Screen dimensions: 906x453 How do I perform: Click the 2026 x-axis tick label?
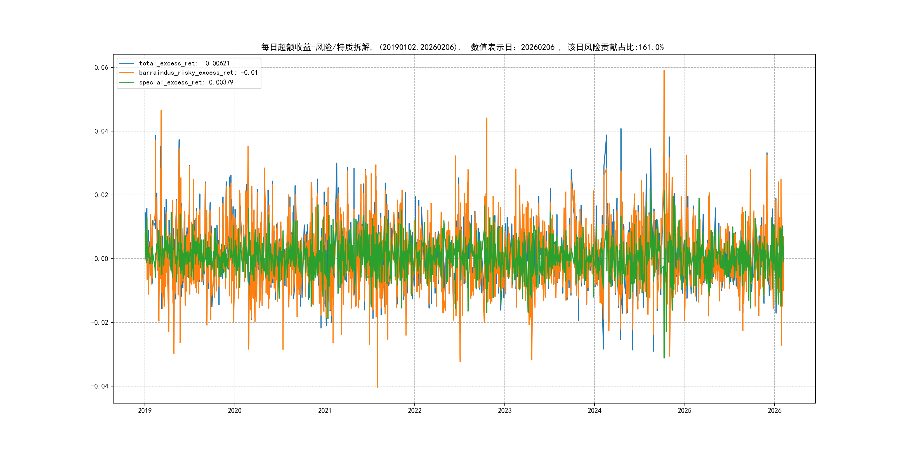point(775,410)
